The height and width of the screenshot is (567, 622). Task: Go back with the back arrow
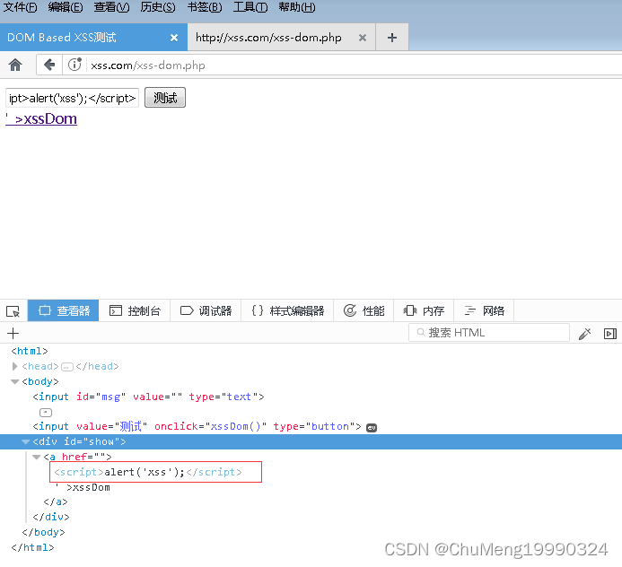click(x=49, y=65)
